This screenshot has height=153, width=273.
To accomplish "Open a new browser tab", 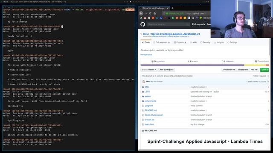I will click(x=172, y=8).
